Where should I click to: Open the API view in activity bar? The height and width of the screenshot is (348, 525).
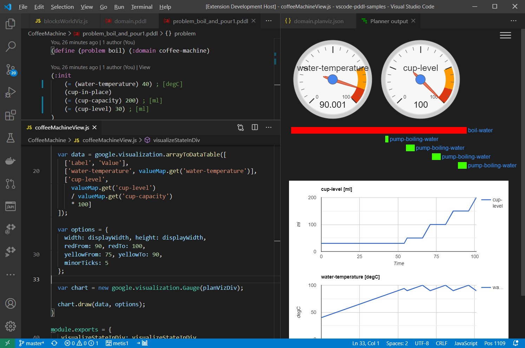click(x=11, y=206)
